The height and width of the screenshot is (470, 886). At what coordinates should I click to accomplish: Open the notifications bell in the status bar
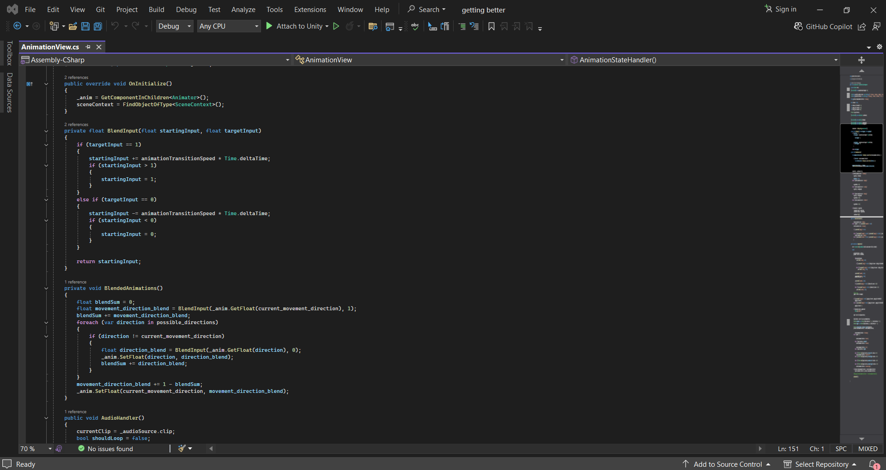(x=874, y=464)
